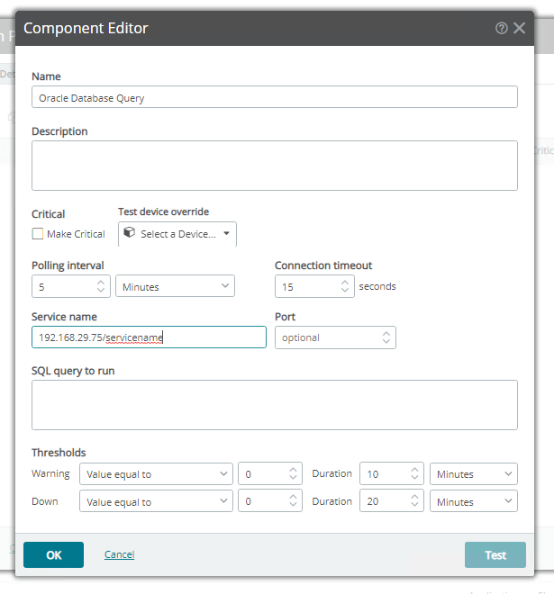The image size is (554, 594).
Task: Tick the Make Critical checkbox
Action: pyautogui.click(x=38, y=234)
